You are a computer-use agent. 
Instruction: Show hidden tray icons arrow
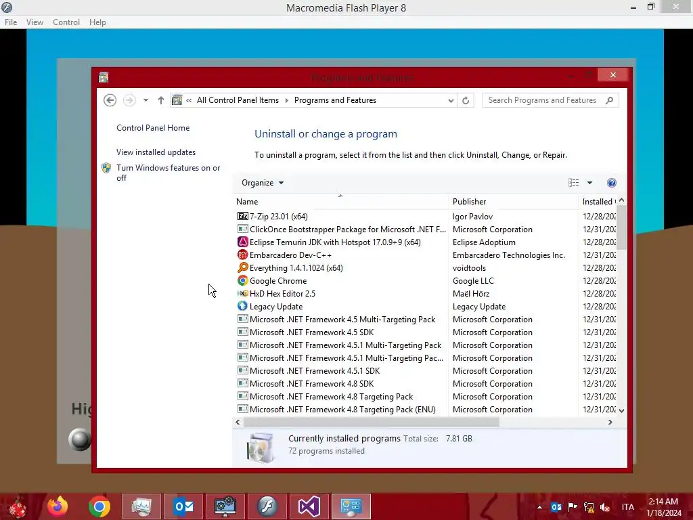point(539,507)
